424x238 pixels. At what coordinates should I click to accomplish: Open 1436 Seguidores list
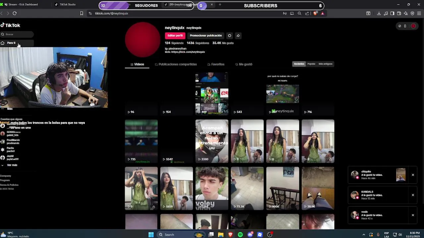198,43
